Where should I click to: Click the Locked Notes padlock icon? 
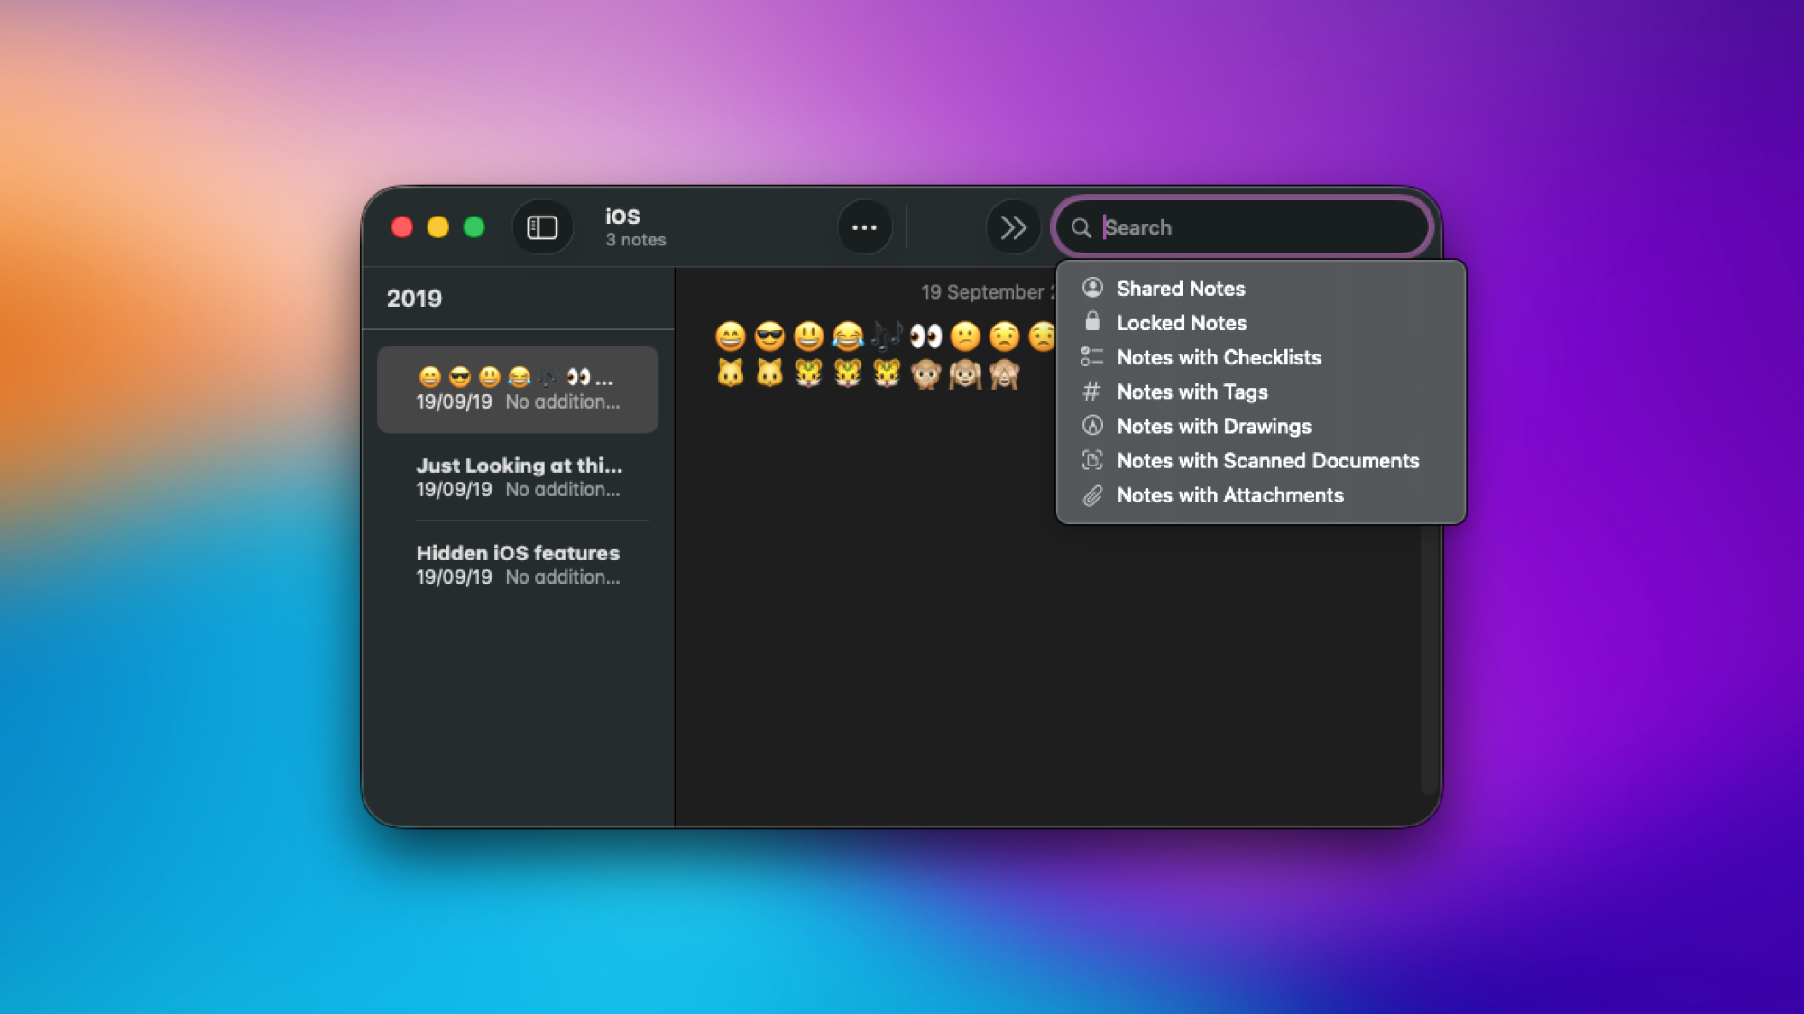[1092, 322]
